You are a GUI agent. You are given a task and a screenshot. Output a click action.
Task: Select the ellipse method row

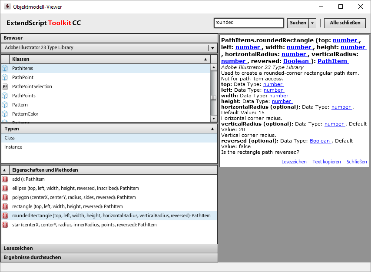point(109,188)
